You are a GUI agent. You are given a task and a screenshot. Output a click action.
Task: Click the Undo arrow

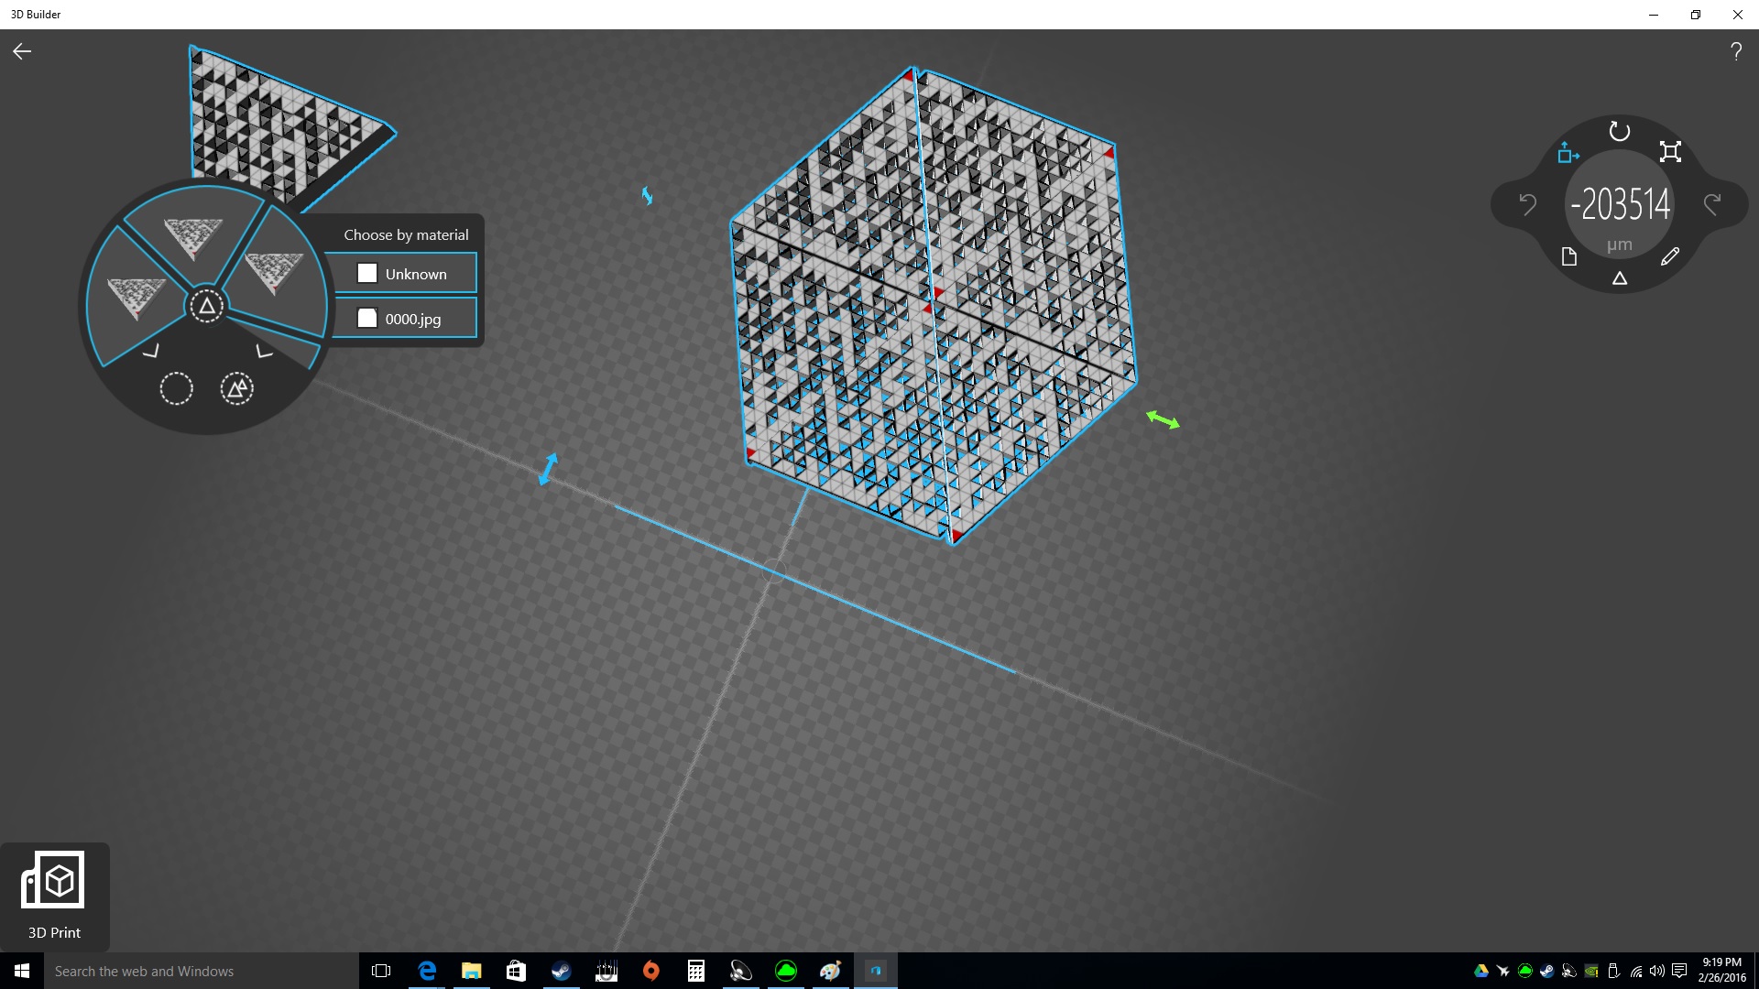tap(1527, 204)
